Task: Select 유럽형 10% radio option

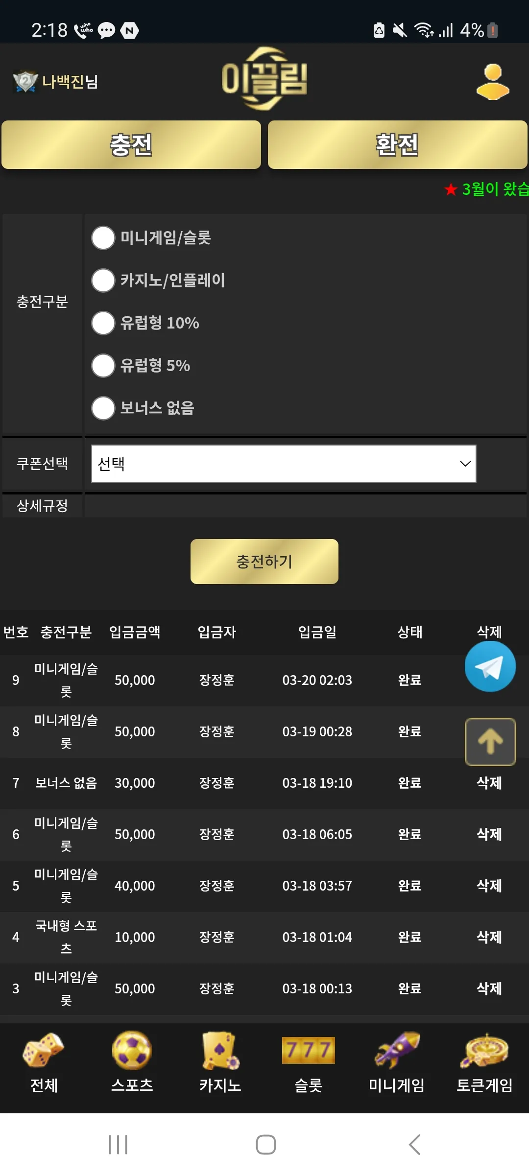Action: pyautogui.click(x=103, y=323)
